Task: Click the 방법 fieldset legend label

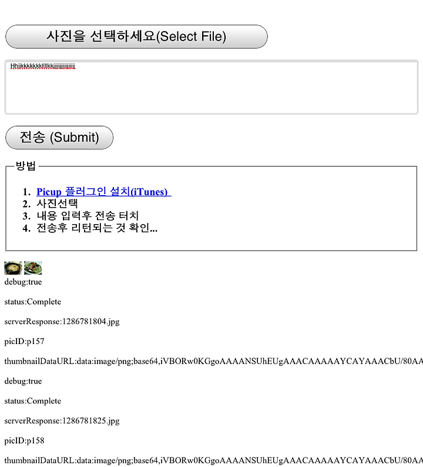Action: [26, 166]
